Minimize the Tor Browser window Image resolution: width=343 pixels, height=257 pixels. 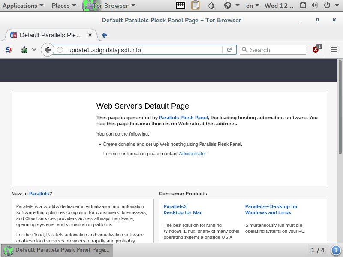click(x=301, y=20)
